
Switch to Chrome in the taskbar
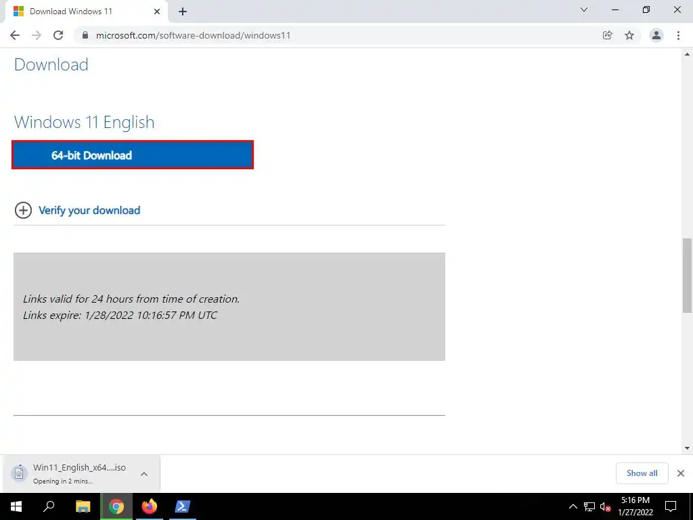tap(116, 506)
